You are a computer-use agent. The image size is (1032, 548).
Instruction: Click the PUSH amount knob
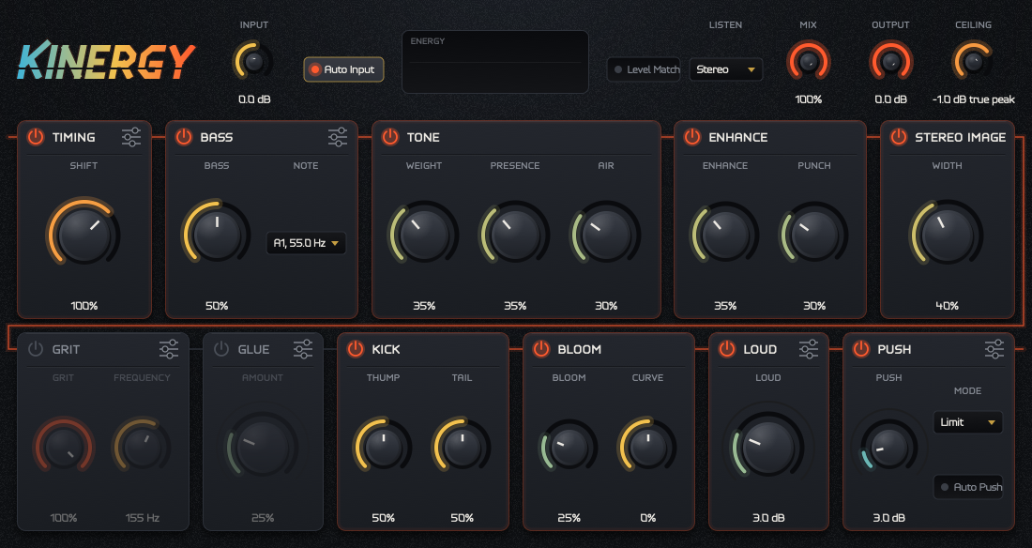(x=888, y=447)
